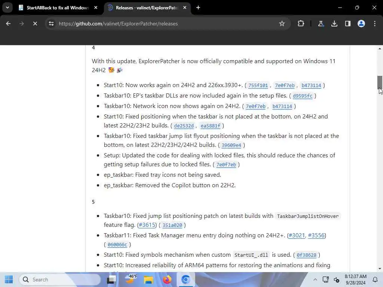Image resolution: width=383 pixels, height=287 pixels.
Task: Open Chrome Labs flask icon
Action: point(321,24)
